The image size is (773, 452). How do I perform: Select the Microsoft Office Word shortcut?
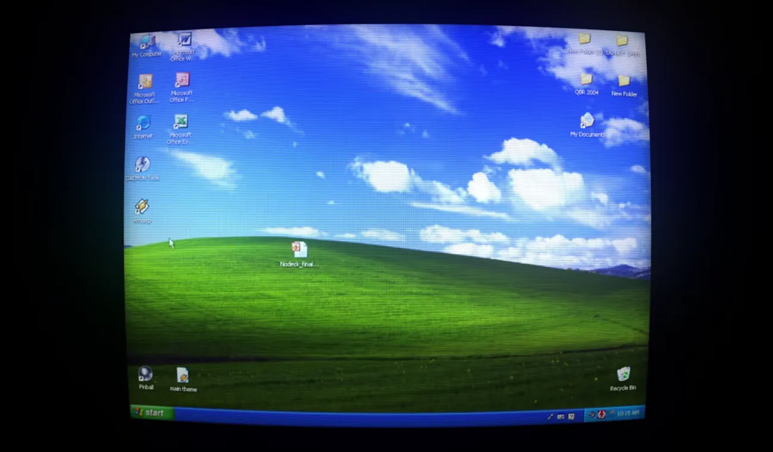coord(184,47)
